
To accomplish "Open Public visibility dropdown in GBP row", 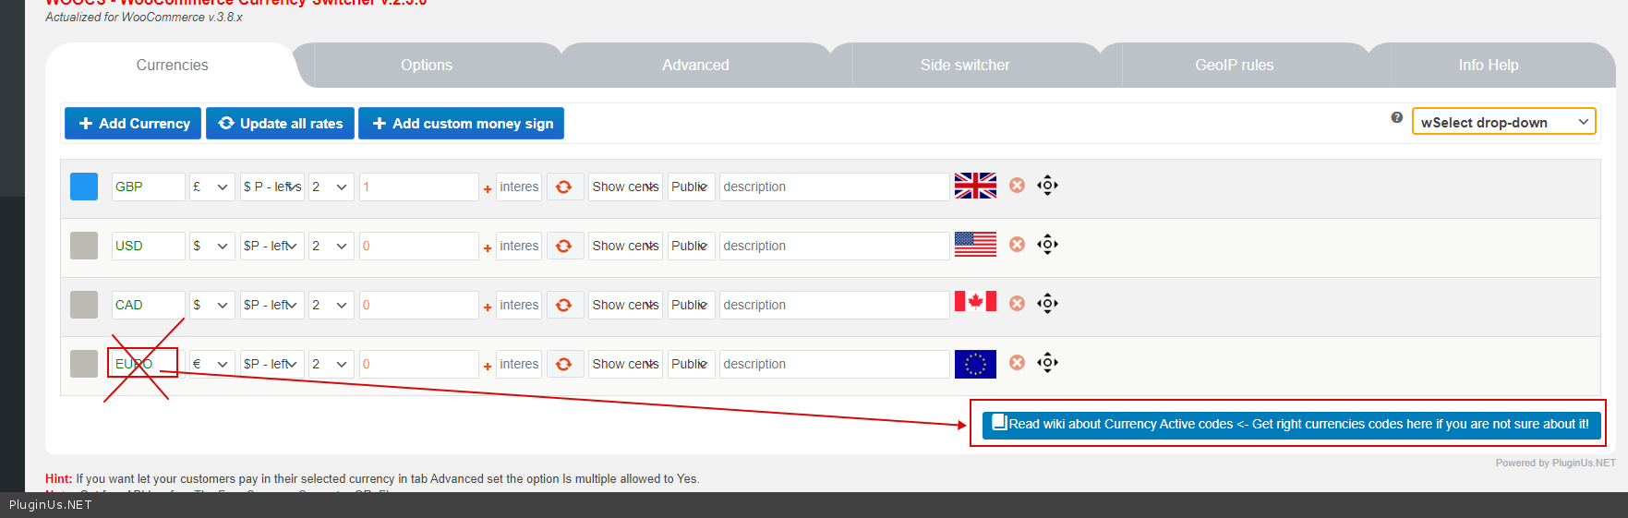I will point(691,187).
